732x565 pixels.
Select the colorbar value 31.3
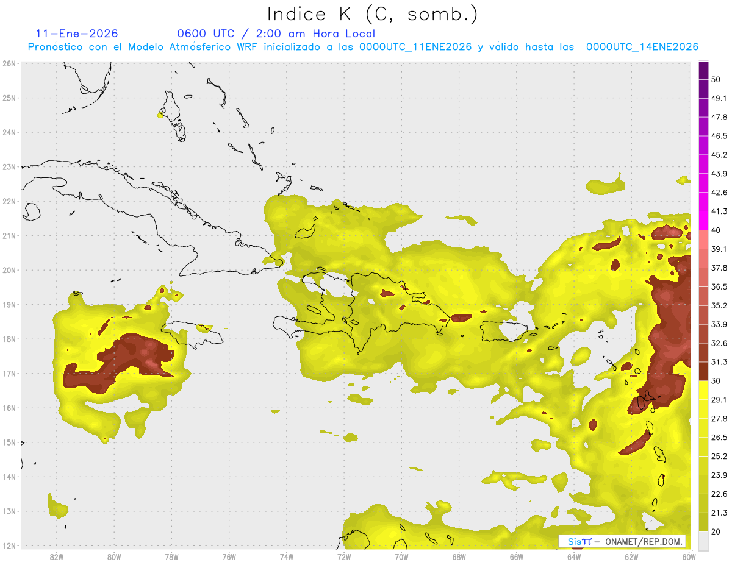(x=719, y=362)
